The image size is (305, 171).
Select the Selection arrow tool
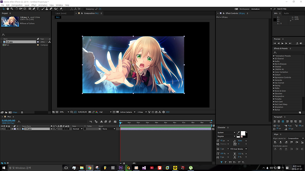pyautogui.click(x=3, y=9)
